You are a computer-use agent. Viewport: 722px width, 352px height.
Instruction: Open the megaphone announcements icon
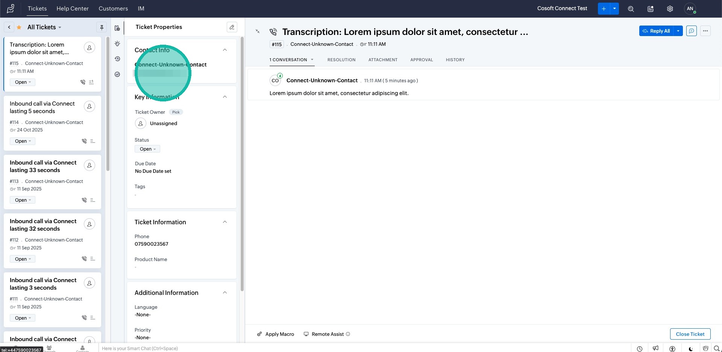pos(656,349)
